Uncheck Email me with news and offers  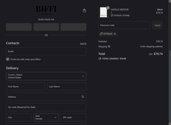coord(8,59)
